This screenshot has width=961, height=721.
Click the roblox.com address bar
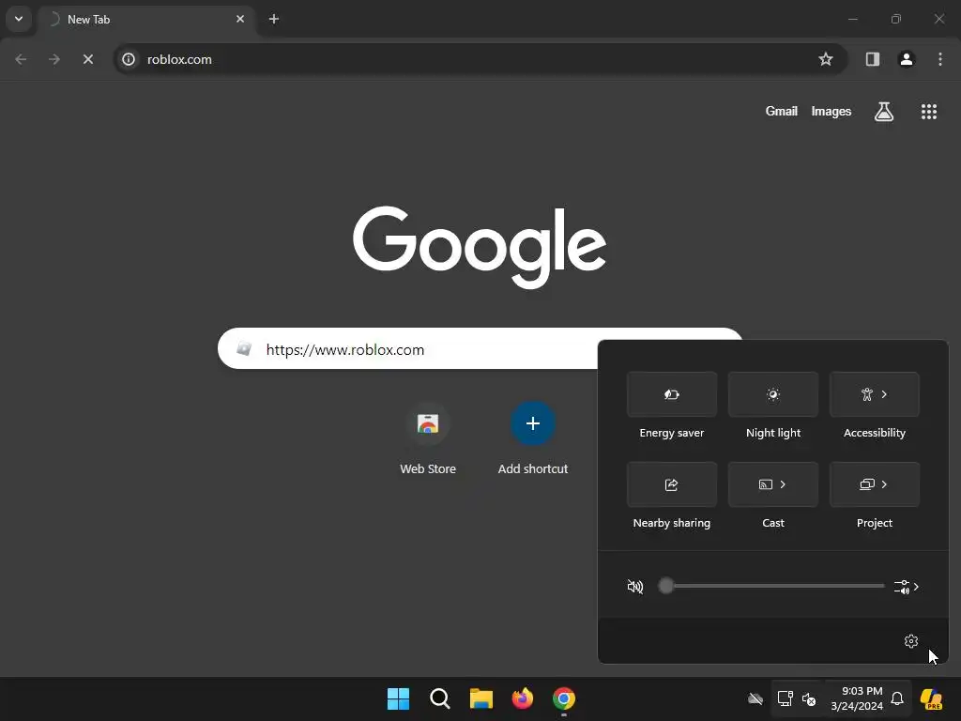coord(480,59)
